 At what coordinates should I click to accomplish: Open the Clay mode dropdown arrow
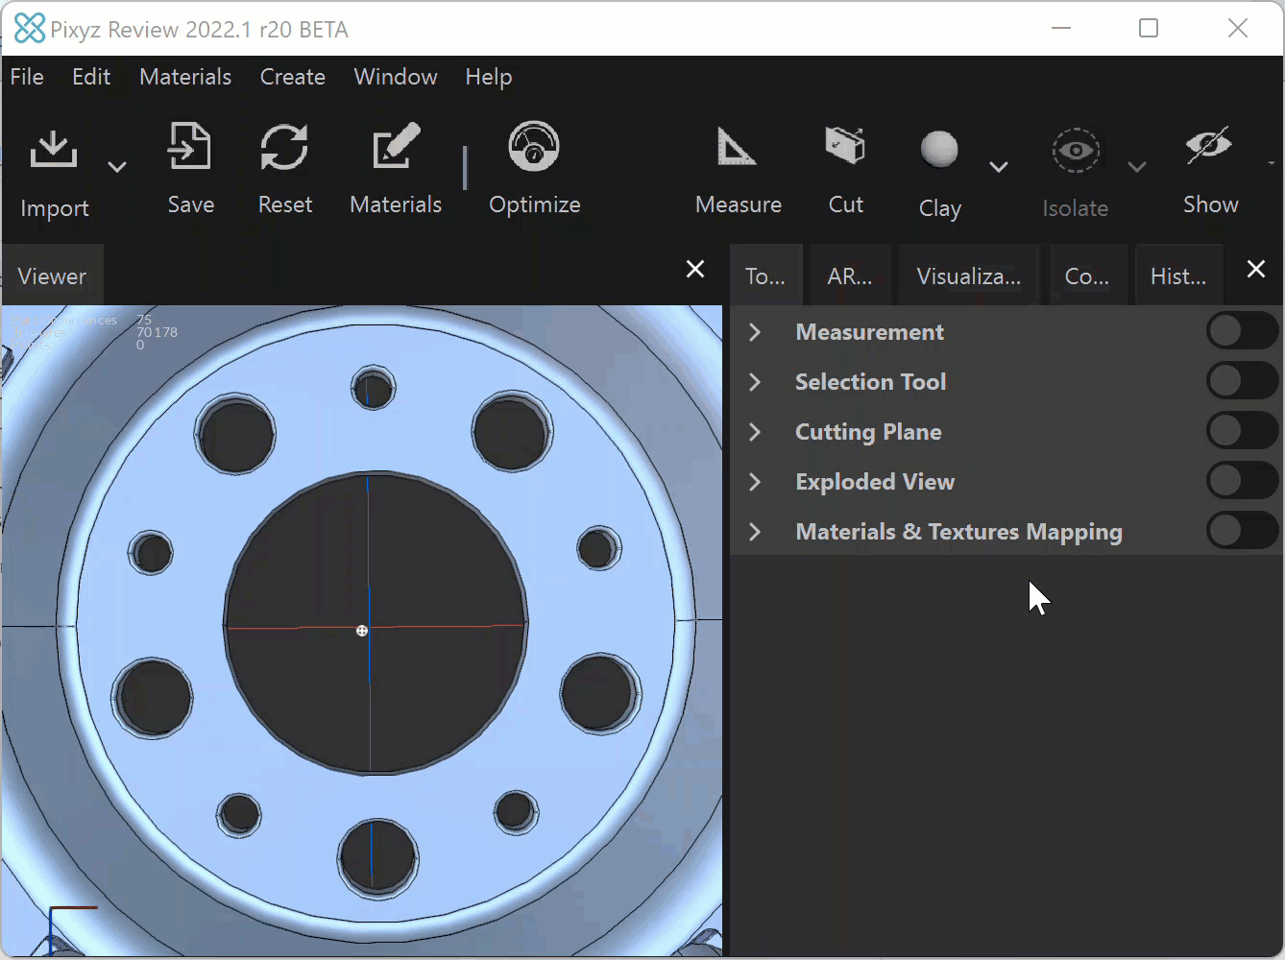click(999, 167)
